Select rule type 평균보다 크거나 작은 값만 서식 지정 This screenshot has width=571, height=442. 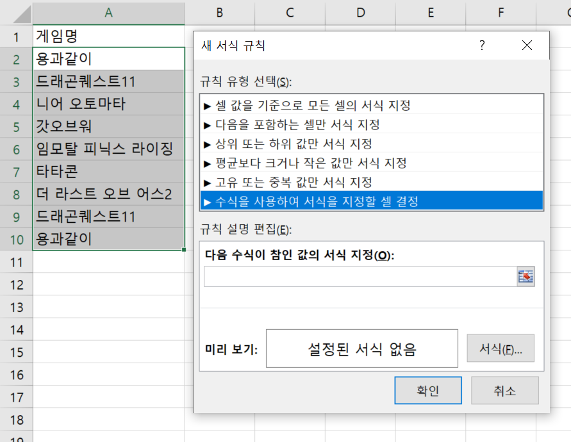[372, 163]
